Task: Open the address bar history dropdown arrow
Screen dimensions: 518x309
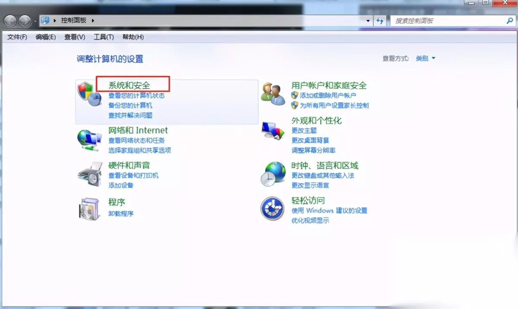Action: [368, 20]
